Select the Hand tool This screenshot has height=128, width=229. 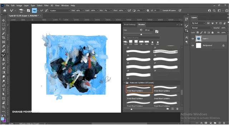[x=3, y=103]
